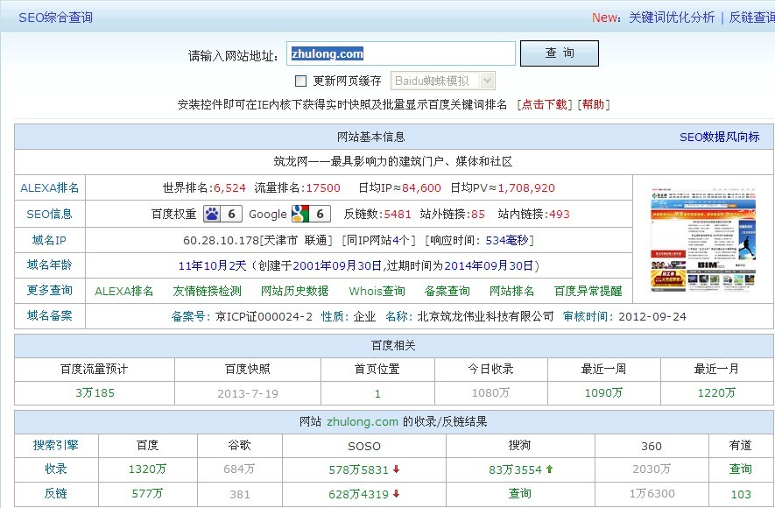Open the 帮助 help link
Image resolution: width=775 pixels, height=508 pixels.
[x=593, y=104]
